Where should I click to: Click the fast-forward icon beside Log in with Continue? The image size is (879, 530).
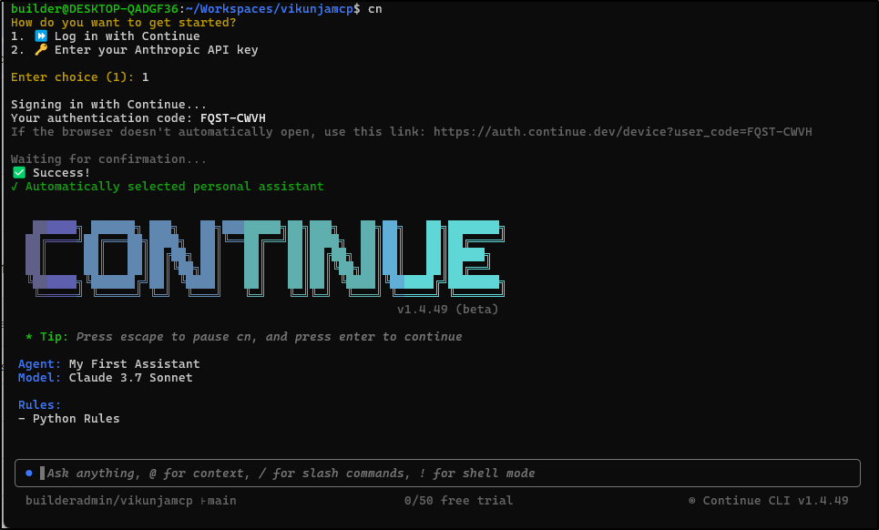pos(40,36)
